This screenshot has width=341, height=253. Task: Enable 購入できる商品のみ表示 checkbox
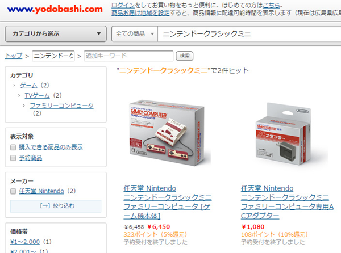click(13, 147)
